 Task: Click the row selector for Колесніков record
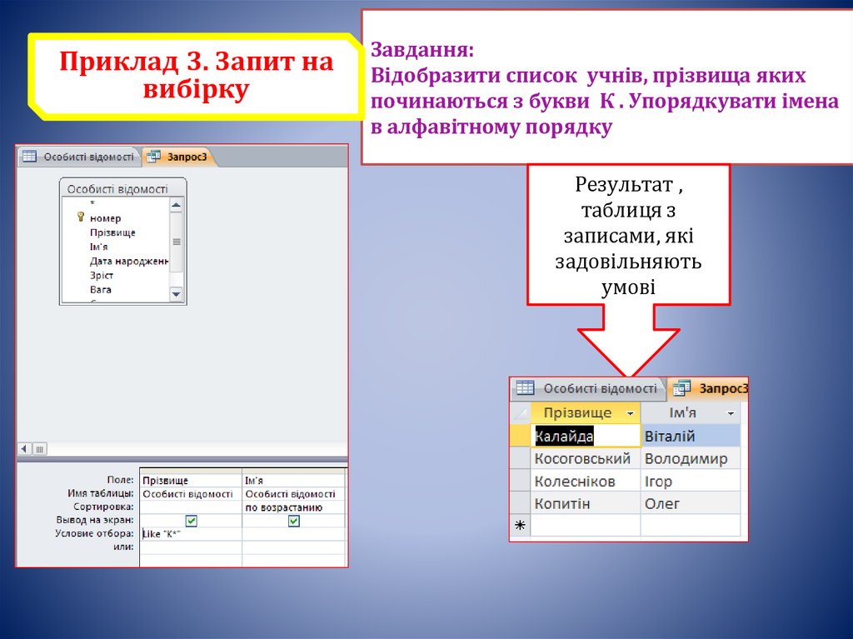[x=520, y=482]
